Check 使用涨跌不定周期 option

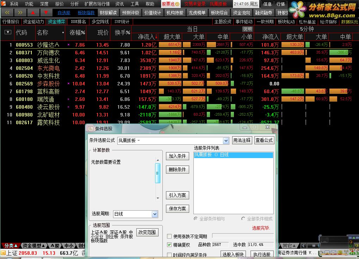(x=169, y=236)
